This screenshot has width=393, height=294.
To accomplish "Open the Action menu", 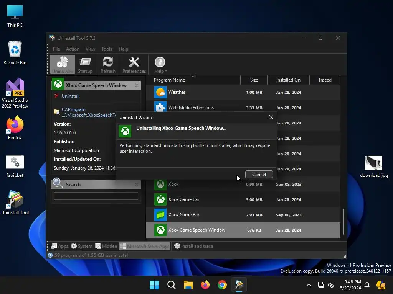I will click(73, 49).
